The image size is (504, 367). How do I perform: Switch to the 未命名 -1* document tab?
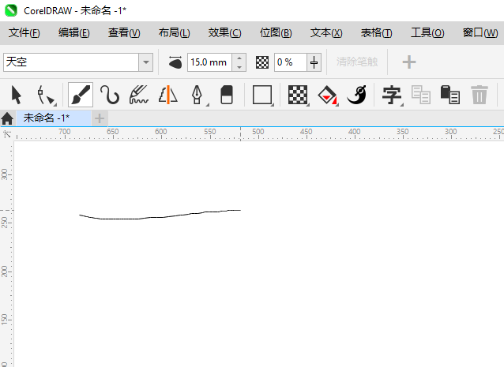pyautogui.click(x=53, y=118)
